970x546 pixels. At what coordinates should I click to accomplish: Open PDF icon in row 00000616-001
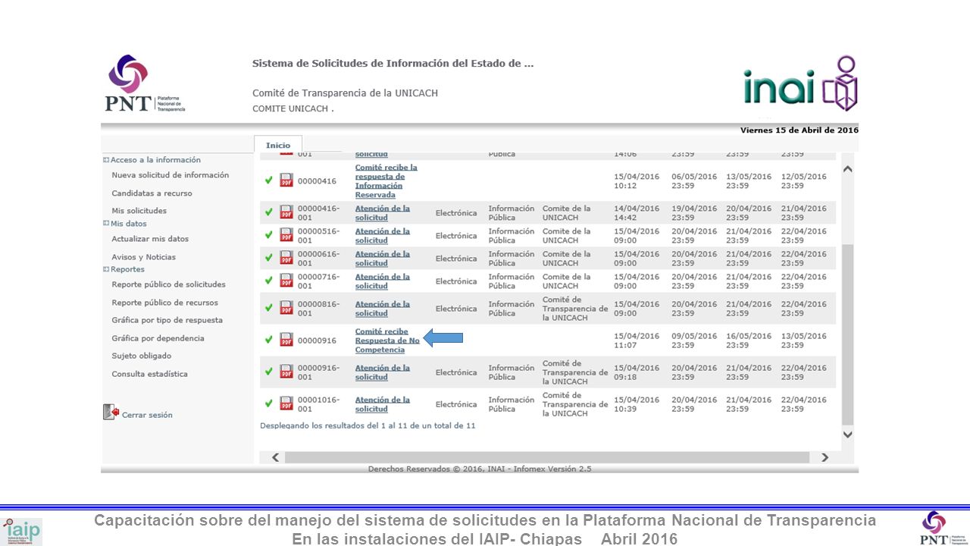pyautogui.click(x=286, y=258)
